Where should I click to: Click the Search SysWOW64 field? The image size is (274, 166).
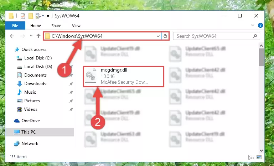(216, 36)
